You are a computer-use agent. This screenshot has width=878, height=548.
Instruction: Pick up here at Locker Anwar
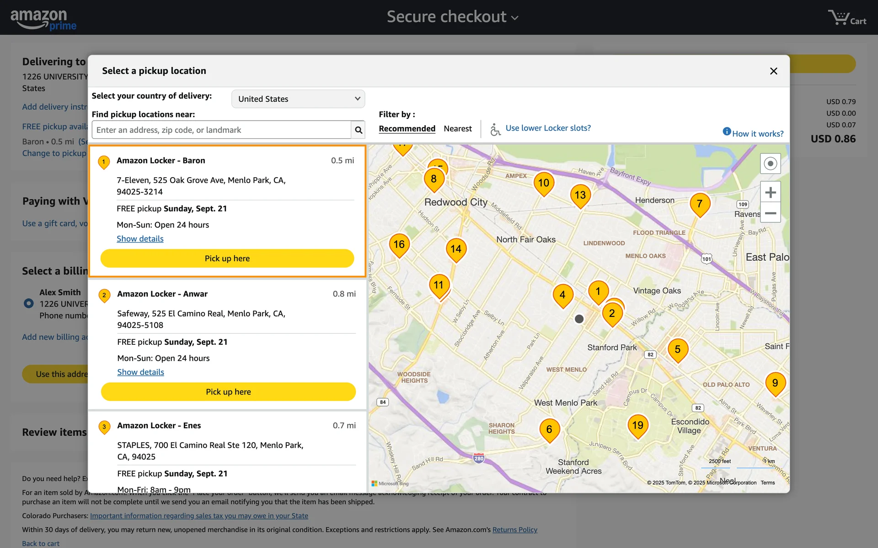coord(228,392)
